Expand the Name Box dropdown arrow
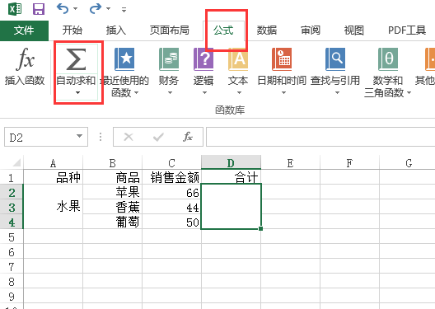 (x=80, y=137)
